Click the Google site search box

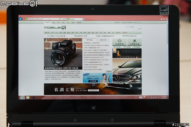point(133,27)
